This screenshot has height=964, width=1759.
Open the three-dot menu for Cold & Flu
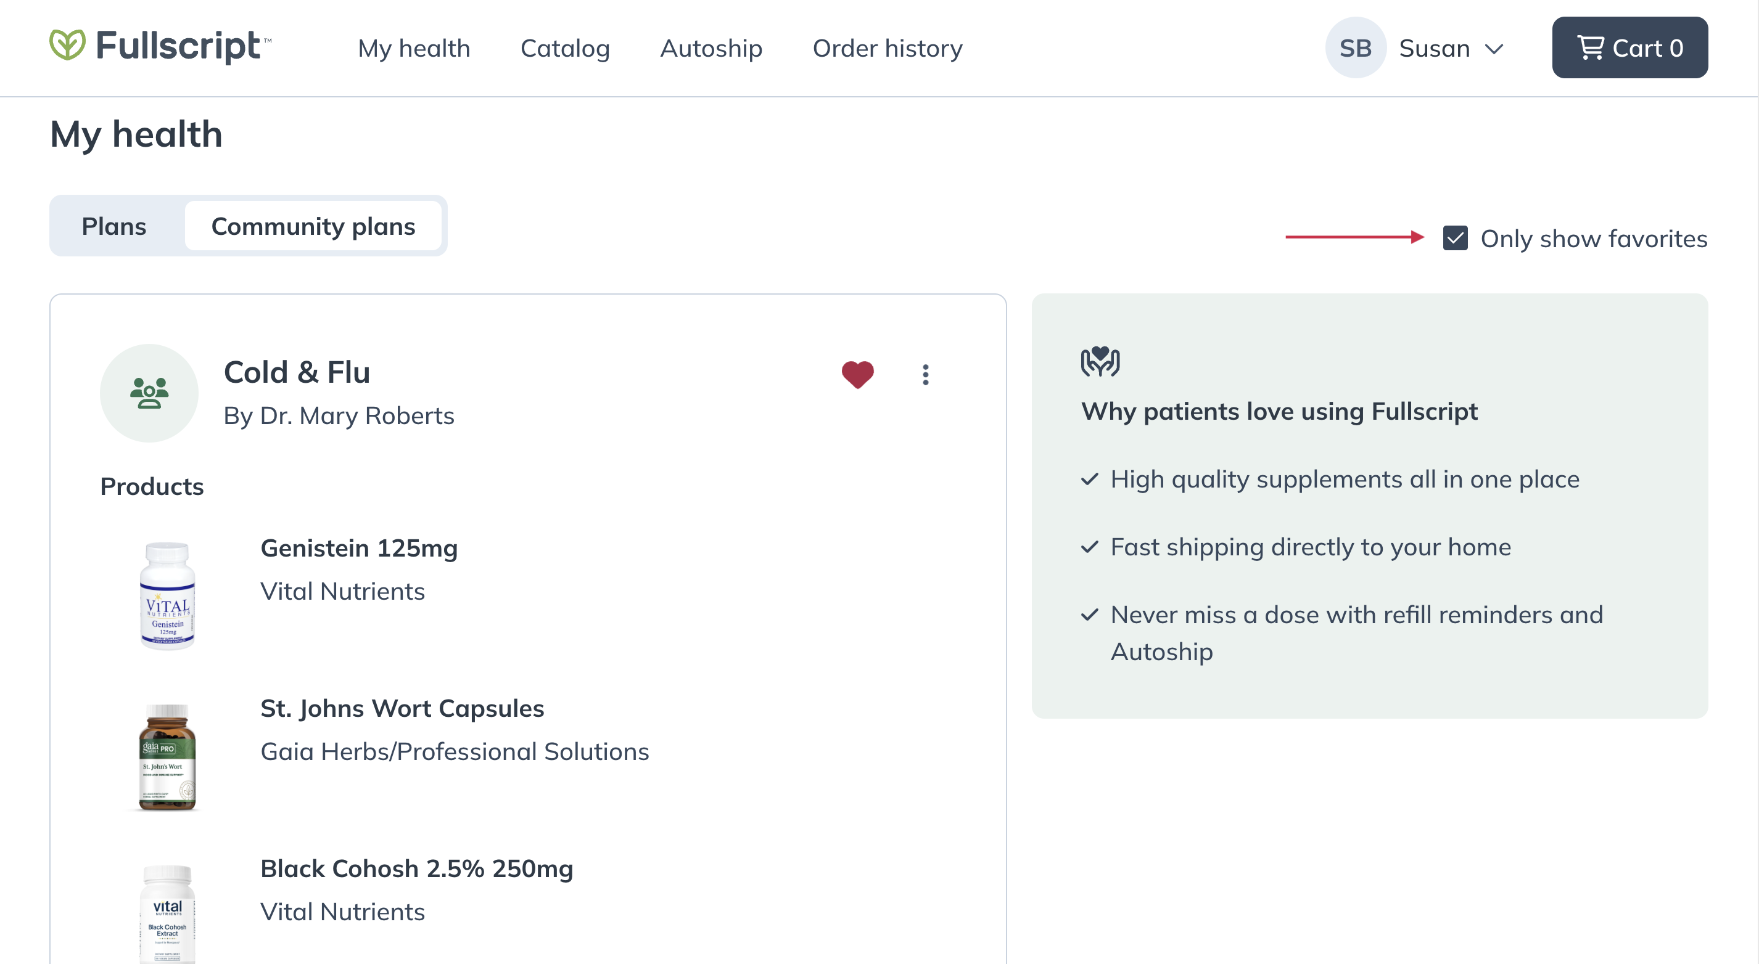(x=925, y=375)
